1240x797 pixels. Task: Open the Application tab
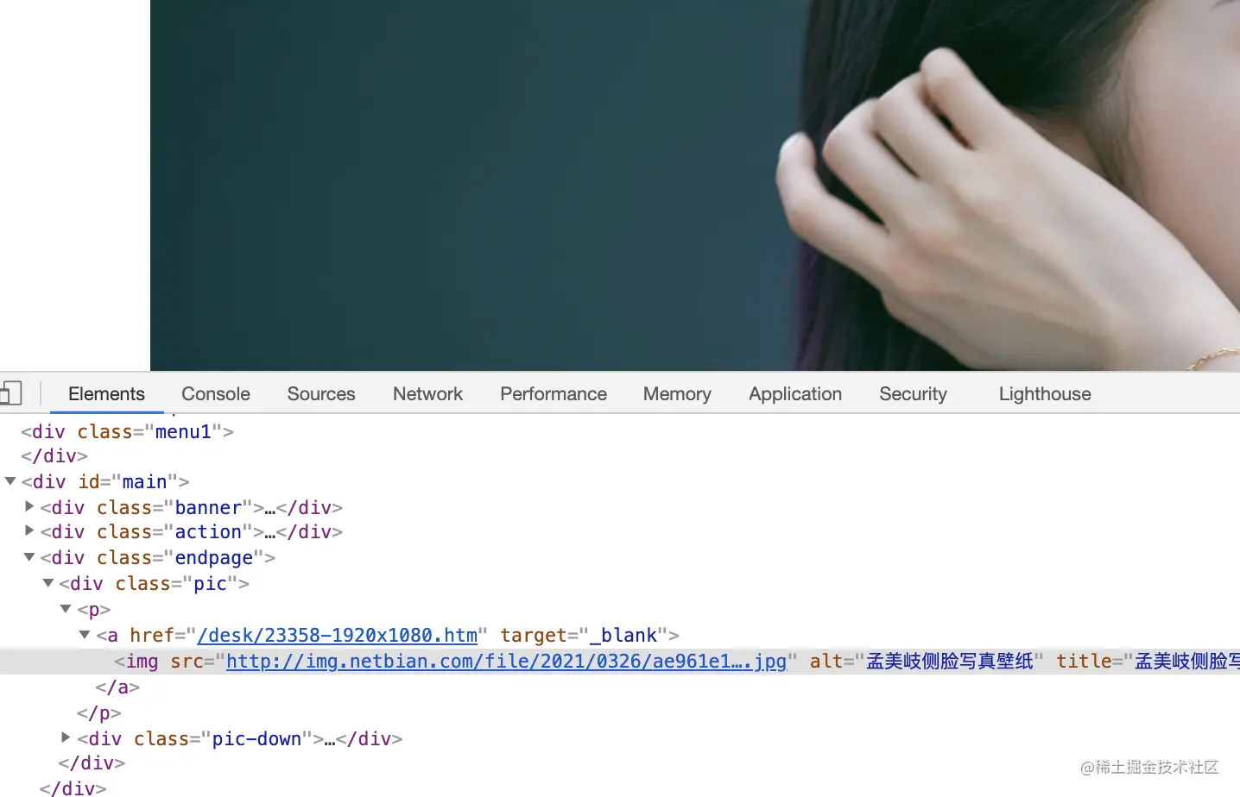coord(795,394)
